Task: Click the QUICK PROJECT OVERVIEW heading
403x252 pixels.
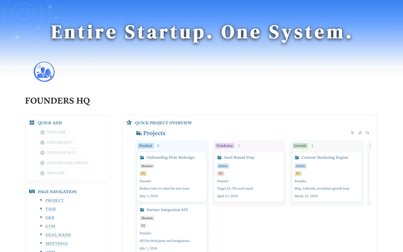Action: (163, 123)
